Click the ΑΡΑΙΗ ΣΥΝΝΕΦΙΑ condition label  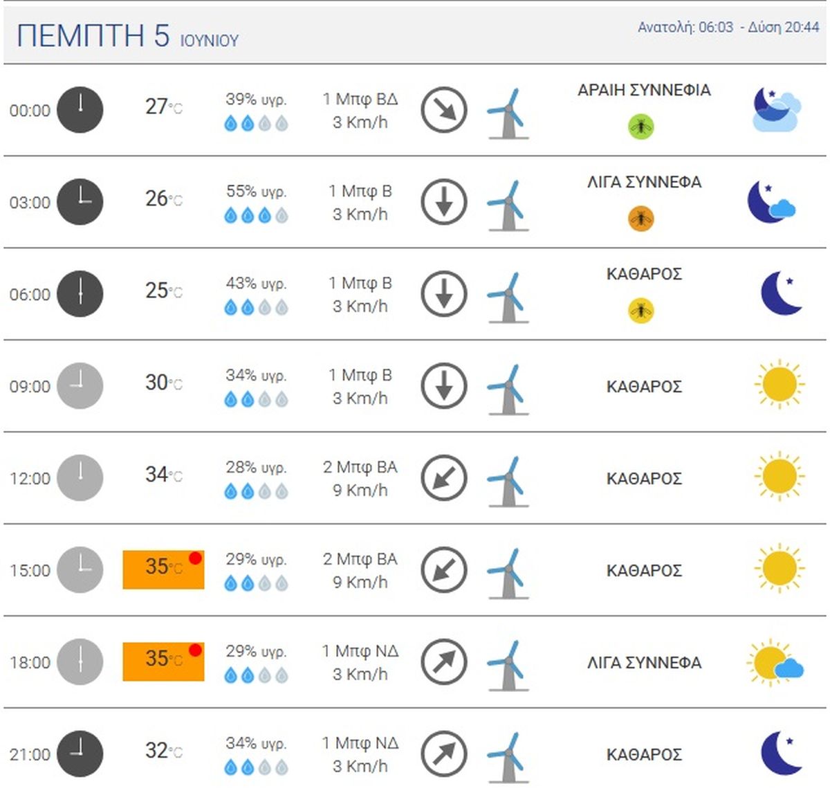[x=644, y=90]
